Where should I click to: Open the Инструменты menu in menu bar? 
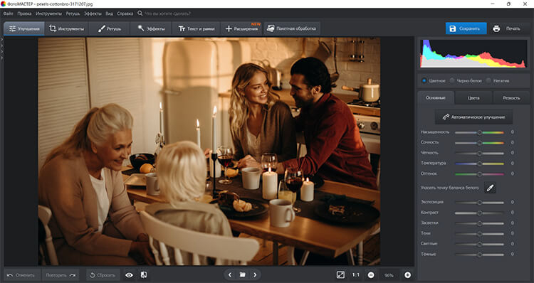48,14
